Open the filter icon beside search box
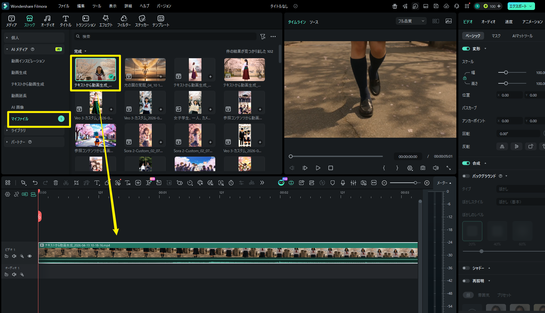 (263, 37)
